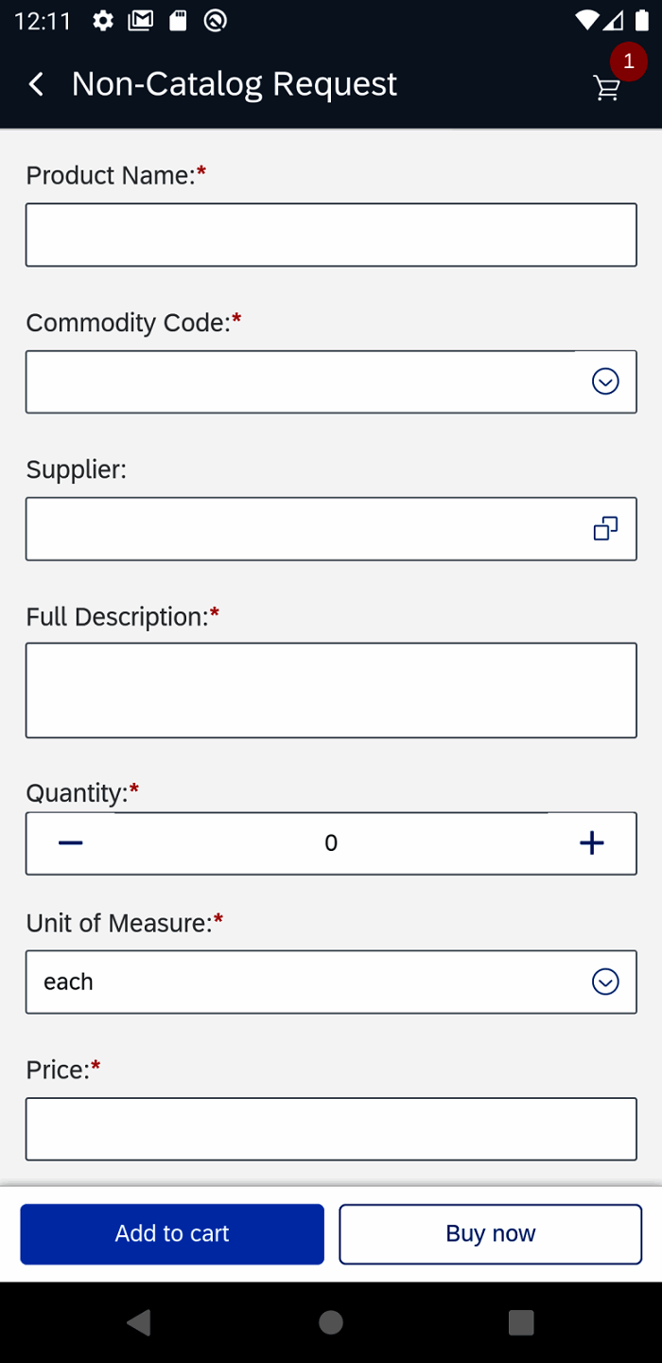The height and width of the screenshot is (1363, 662).
Task: Expand the unit selector showing 'each'
Action: click(x=605, y=982)
